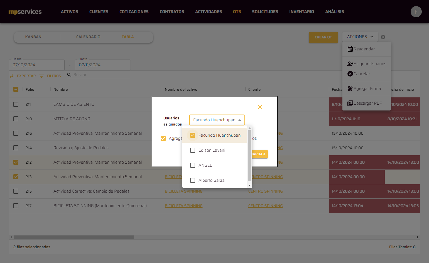Check ANGEL in the user list
Image resolution: width=429 pixels, height=263 pixels.
pos(193,165)
